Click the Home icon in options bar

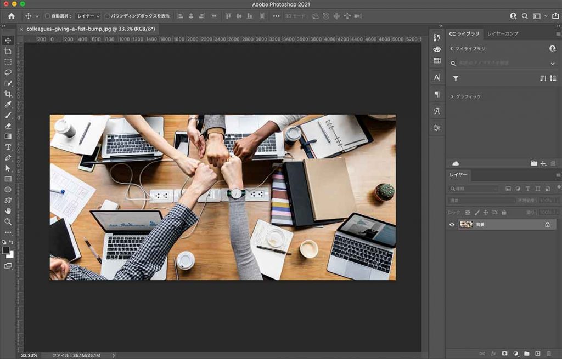click(11, 16)
